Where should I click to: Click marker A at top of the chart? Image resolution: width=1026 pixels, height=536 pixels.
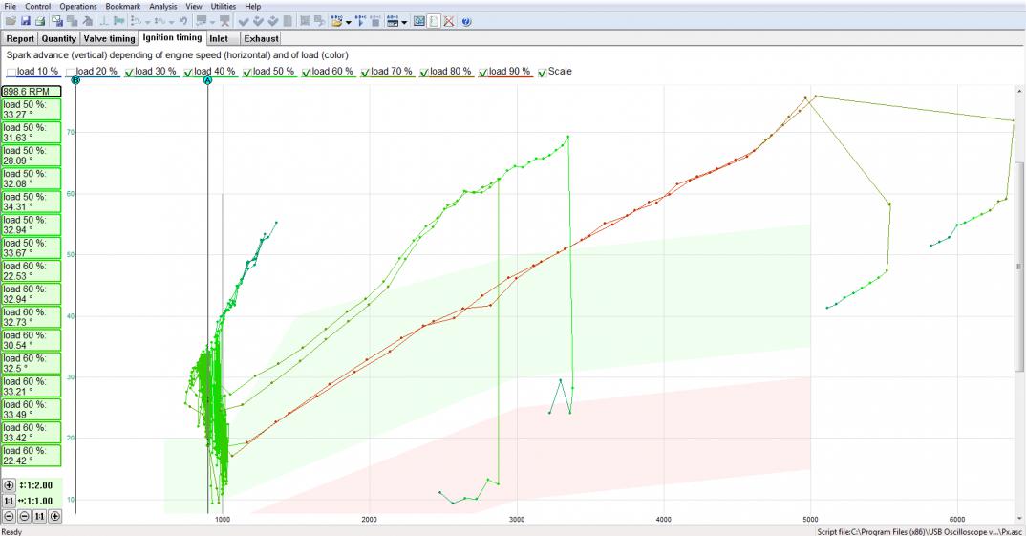tap(208, 80)
